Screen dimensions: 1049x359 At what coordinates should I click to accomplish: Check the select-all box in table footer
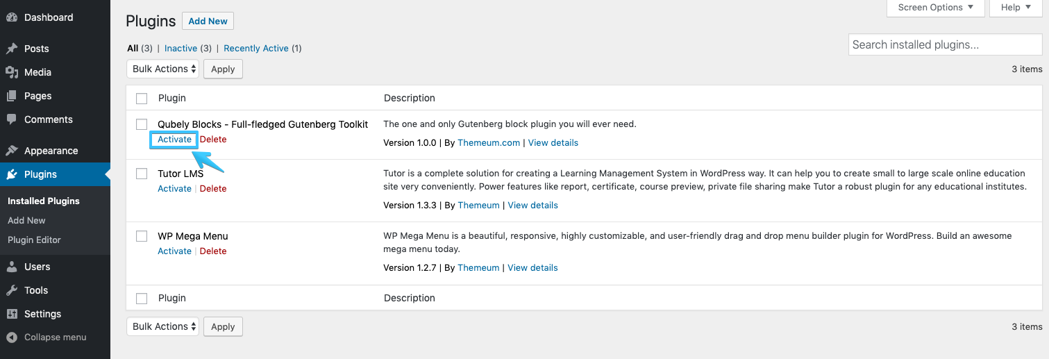pos(142,298)
